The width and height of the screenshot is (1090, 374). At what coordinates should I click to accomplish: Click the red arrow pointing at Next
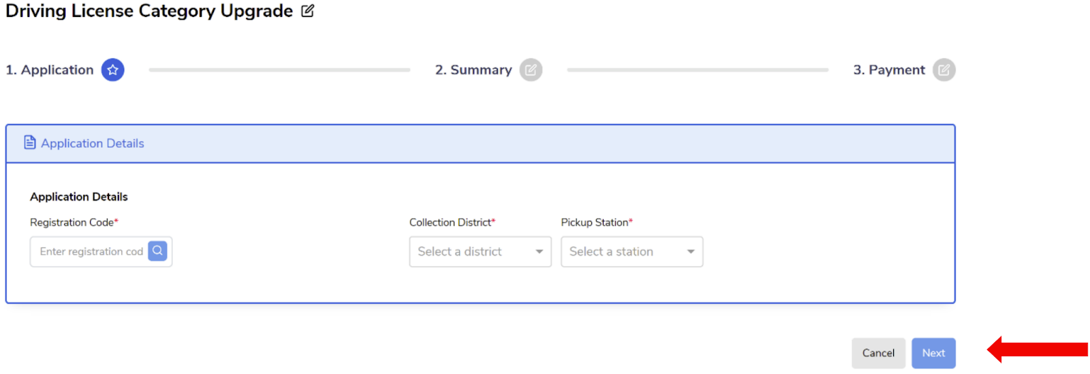pos(1037,349)
